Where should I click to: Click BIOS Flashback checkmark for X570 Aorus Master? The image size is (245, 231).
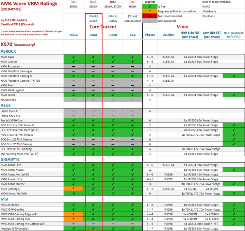click(x=234, y=170)
